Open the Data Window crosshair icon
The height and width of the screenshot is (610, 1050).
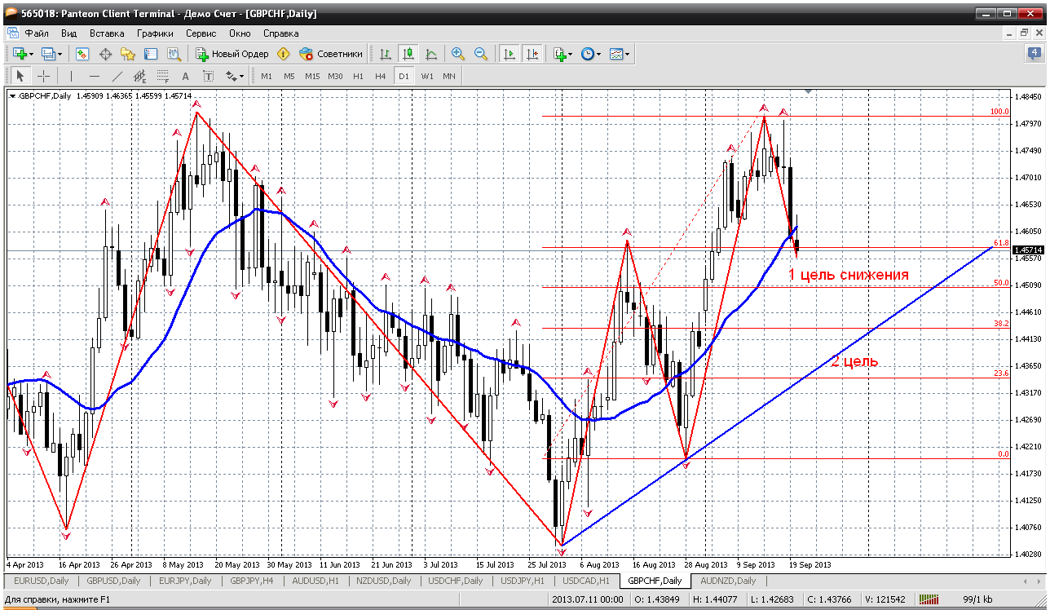(105, 54)
